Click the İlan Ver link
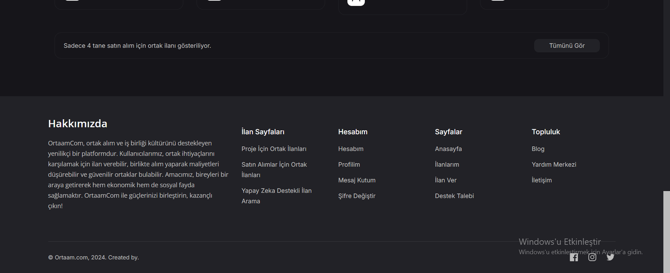Screen dimensions: 670x273 [446, 180]
